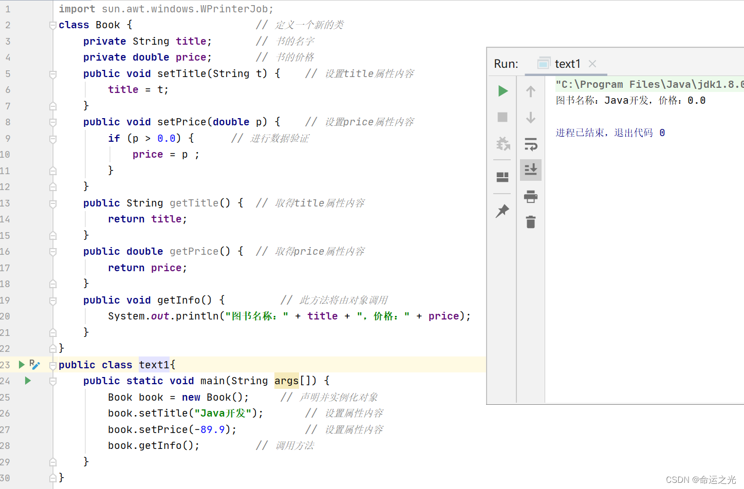Click the fold end marker on line 15

pos(53,235)
